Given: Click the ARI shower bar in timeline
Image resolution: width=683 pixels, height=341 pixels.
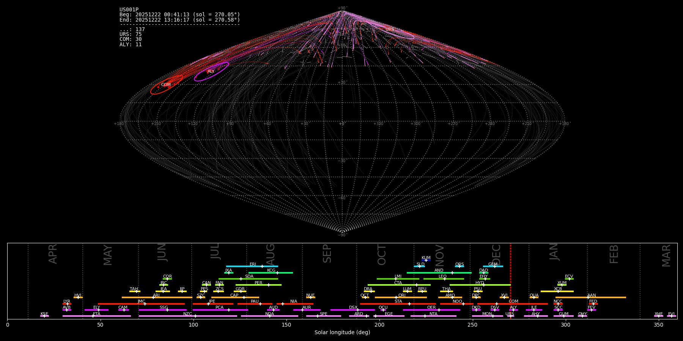Looking at the screenshot, I should tap(157, 297).
